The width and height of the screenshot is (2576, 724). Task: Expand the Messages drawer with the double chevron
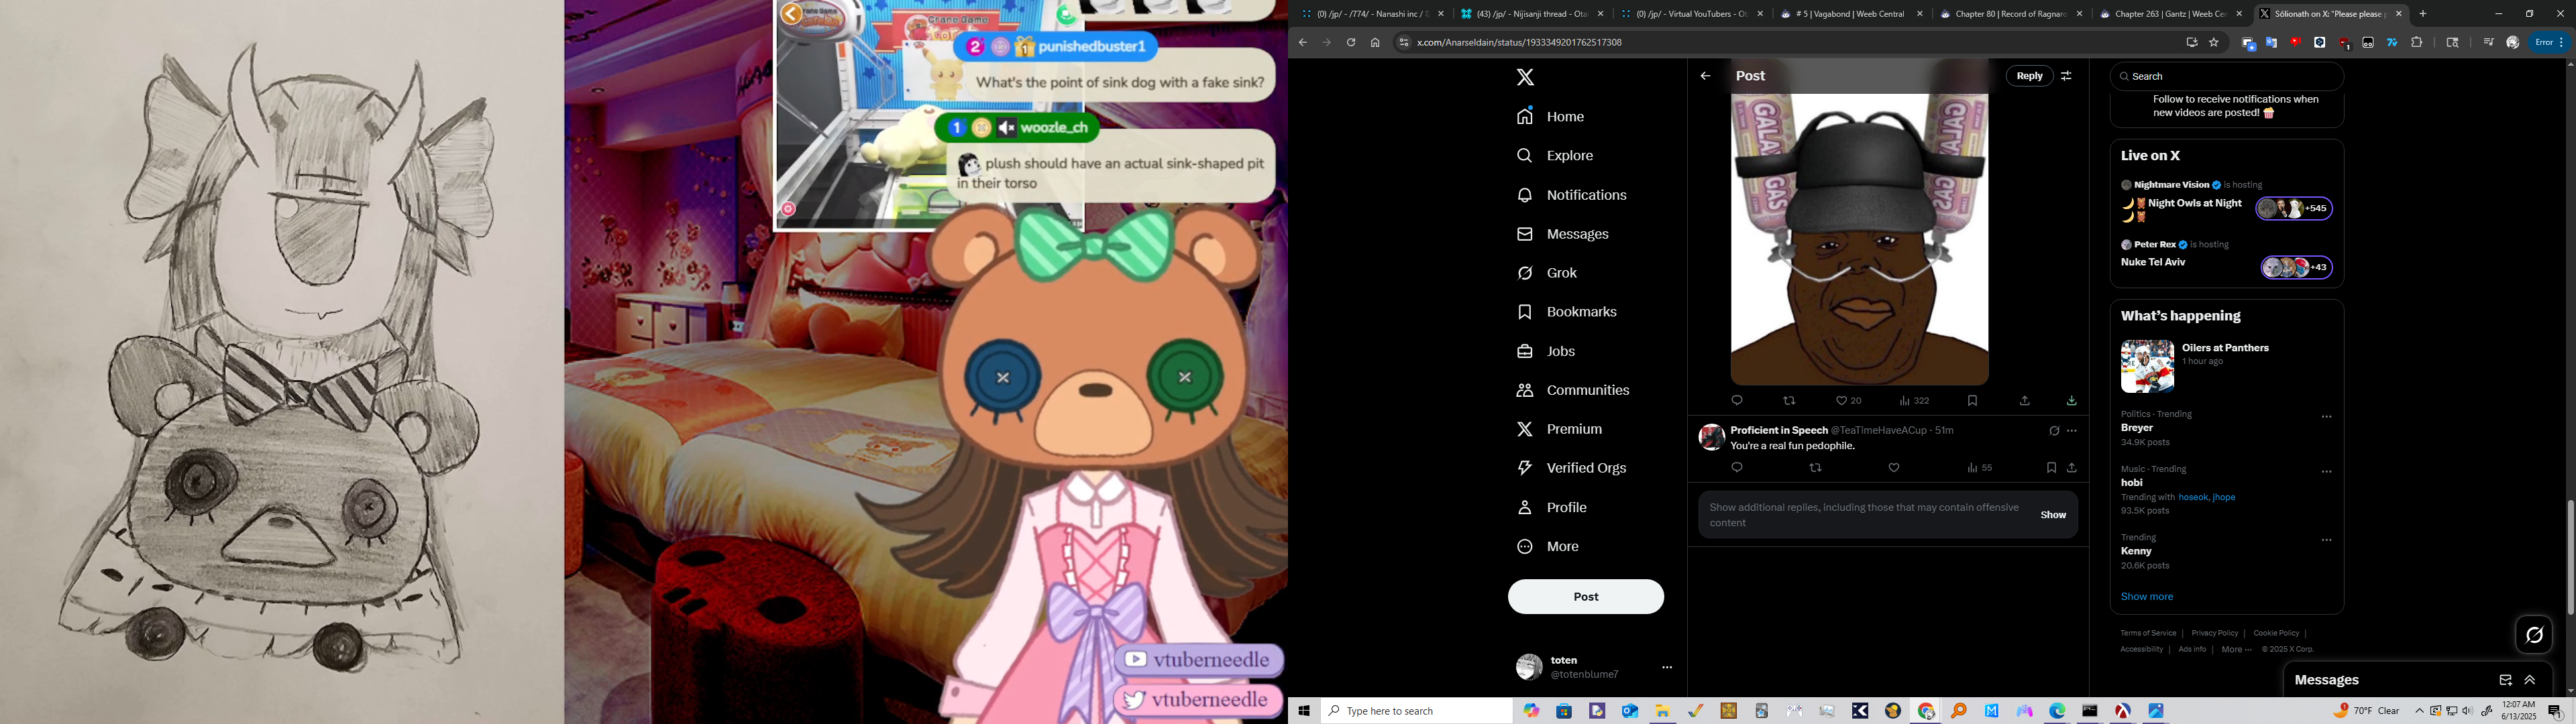tap(2530, 680)
